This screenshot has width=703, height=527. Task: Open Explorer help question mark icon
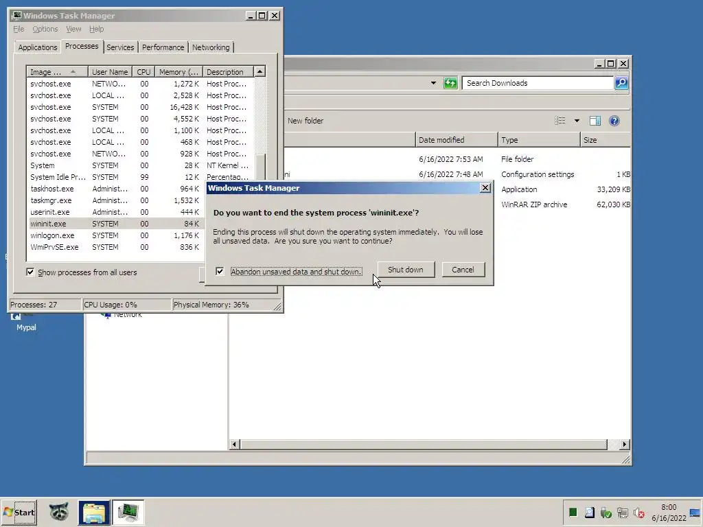(x=614, y=121)
